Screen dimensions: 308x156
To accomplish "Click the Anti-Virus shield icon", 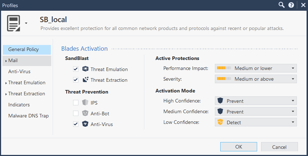I will (85, 124).
